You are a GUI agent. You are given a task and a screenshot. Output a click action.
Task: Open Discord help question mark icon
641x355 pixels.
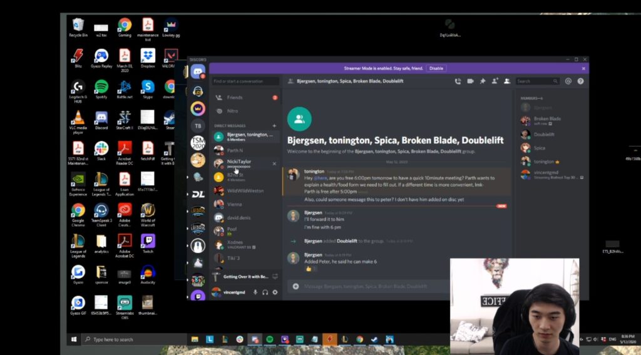[580, 81]
